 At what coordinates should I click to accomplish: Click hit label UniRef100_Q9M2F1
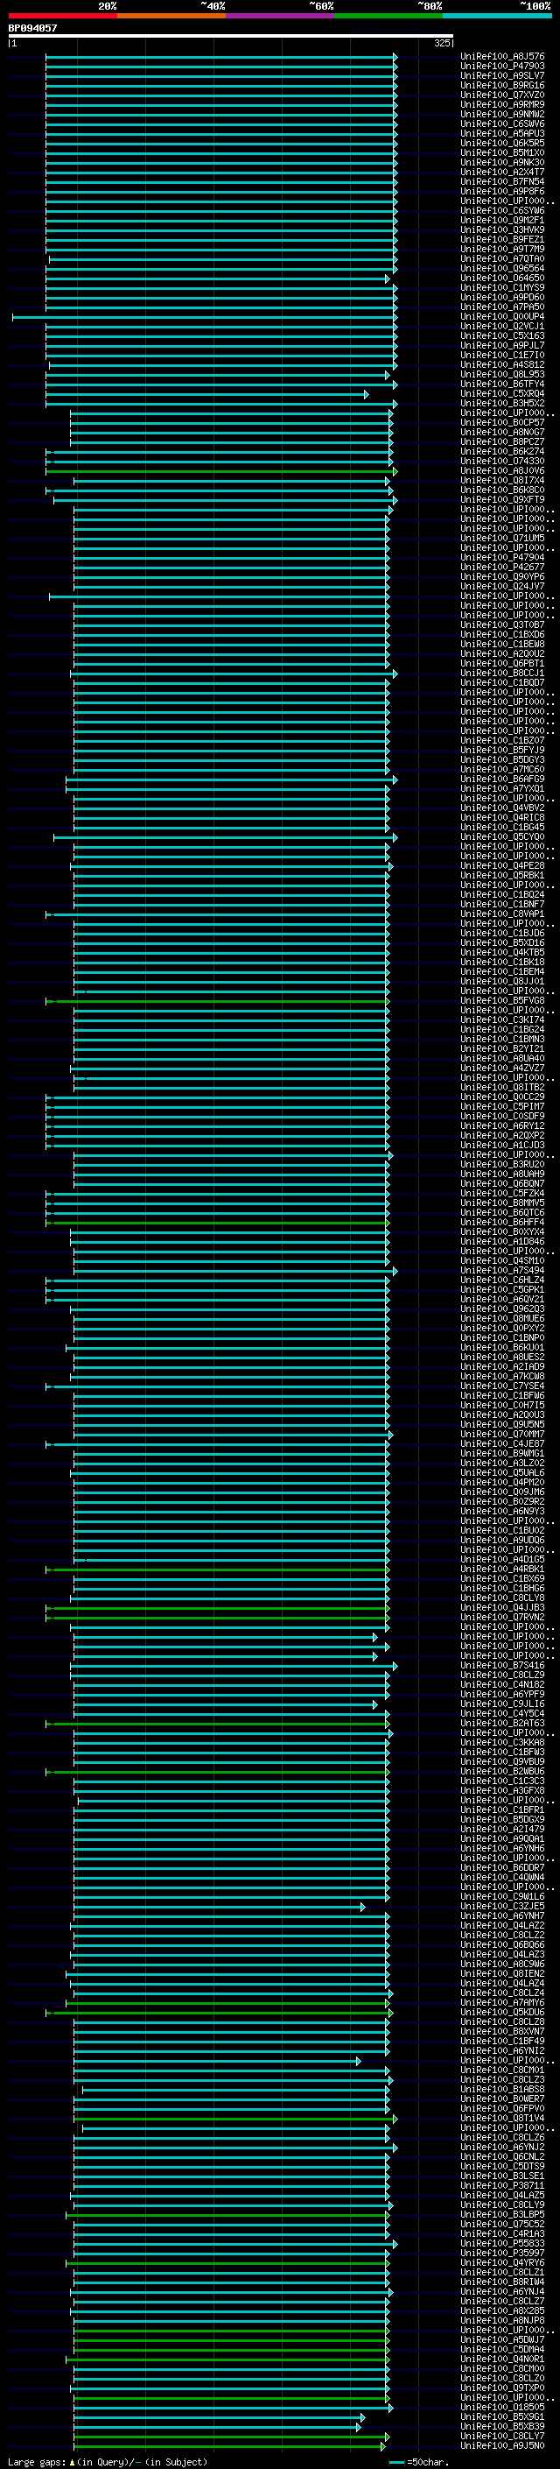[x=502, y=221]
